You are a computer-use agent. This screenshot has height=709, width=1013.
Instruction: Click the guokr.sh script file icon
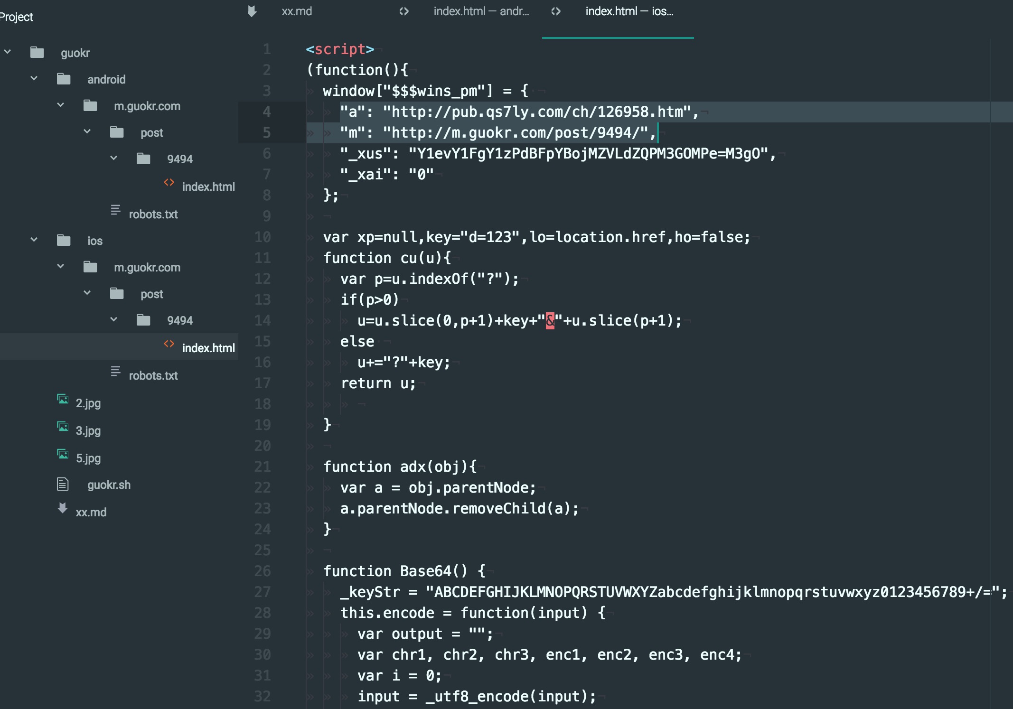(x=63, y=484)
